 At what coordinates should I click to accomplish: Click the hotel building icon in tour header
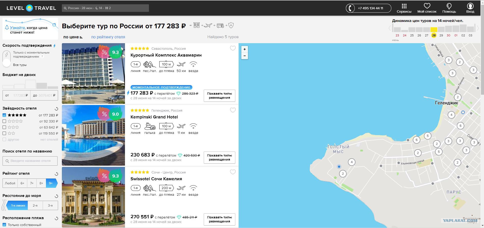(197, 25)
